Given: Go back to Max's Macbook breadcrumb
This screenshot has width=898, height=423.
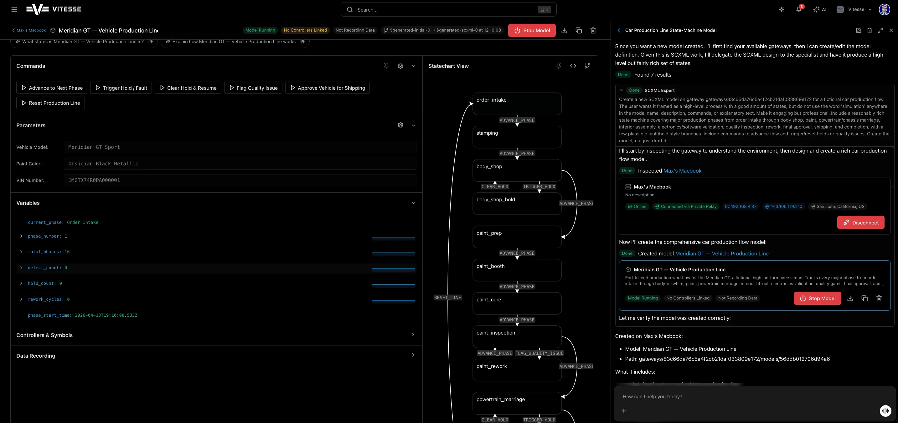Looking at the screenshot, I should pos(29,30).
